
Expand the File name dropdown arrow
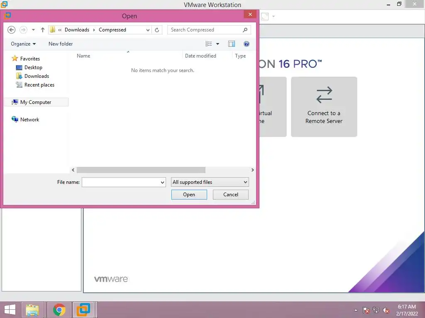[162, 182]
